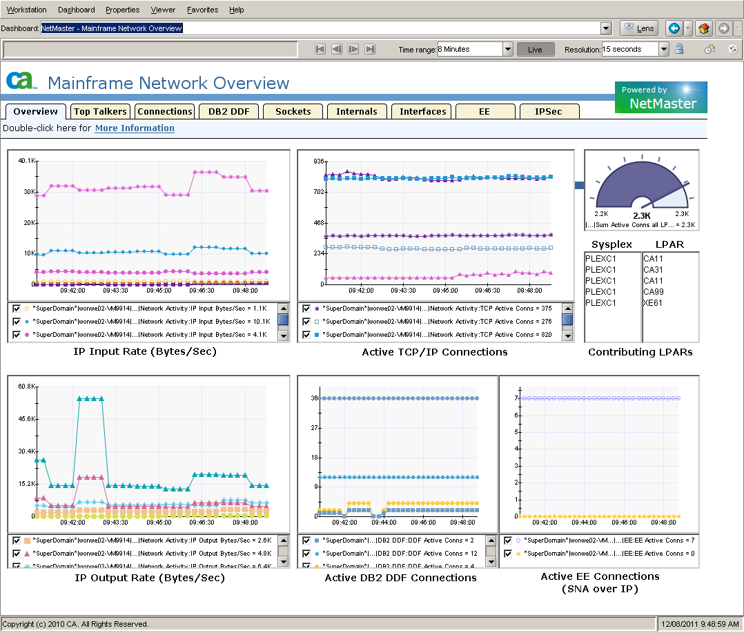Open the Dashboard selector dropdown arrow
The height and width of the screenshot is (633, 744).
(x=606, y=28)
